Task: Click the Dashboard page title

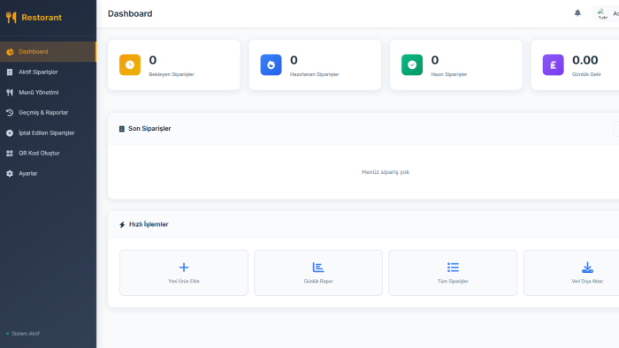Action: [x=130, y=14]
